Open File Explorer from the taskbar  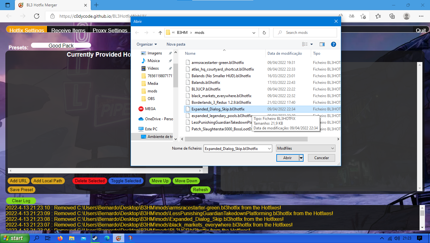click(72, 238)
